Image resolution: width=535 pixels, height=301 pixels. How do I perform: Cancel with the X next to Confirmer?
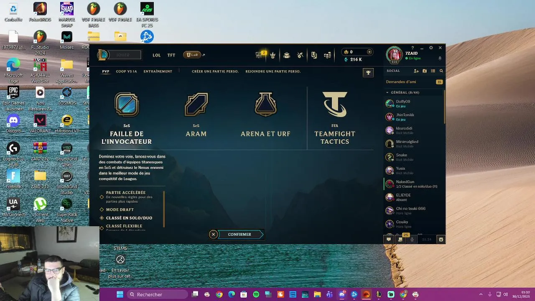click(x=213, y=235)
